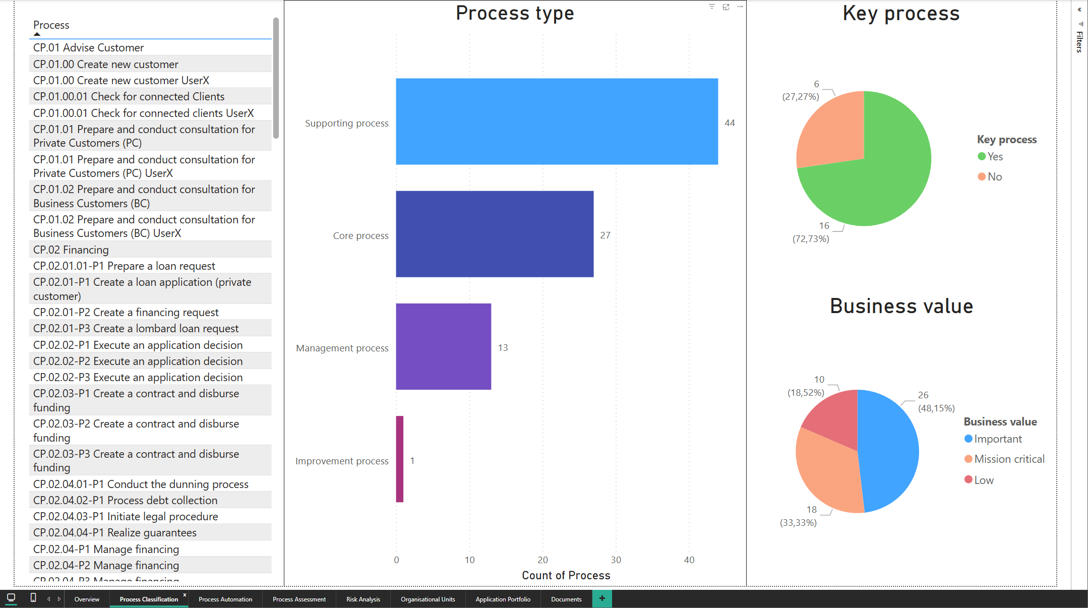Select 'CP.02.04.04-P1 Realize guarantees' row
The height and width of the screenshot is (608, 1088).
click(150, 532)
